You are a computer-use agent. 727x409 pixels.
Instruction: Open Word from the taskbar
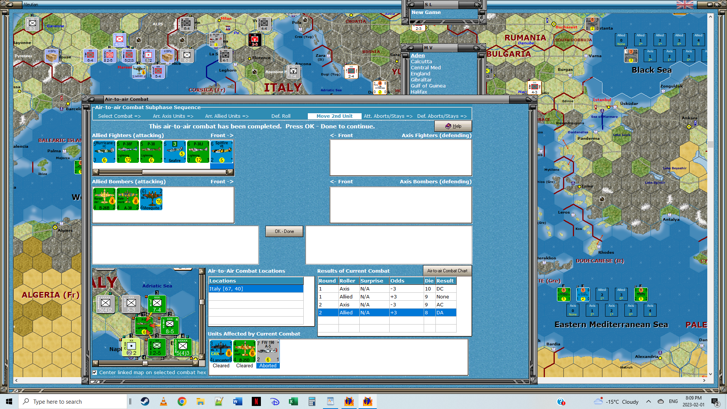238,401
